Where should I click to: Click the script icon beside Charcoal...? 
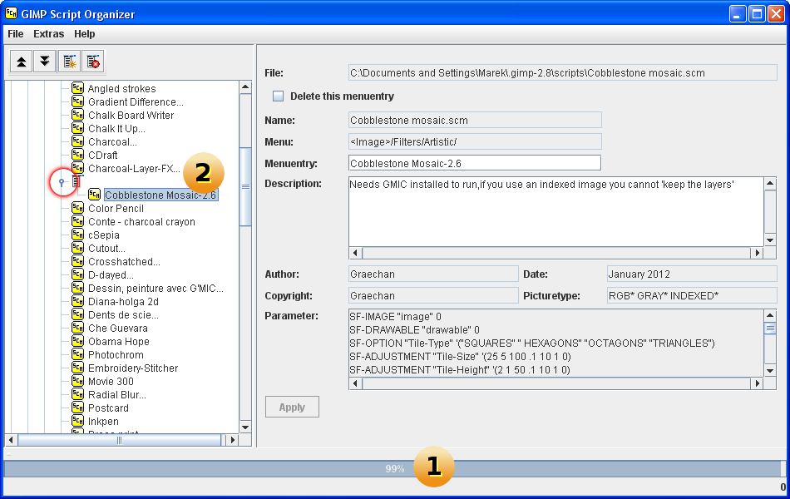click(x=77, y=141)
